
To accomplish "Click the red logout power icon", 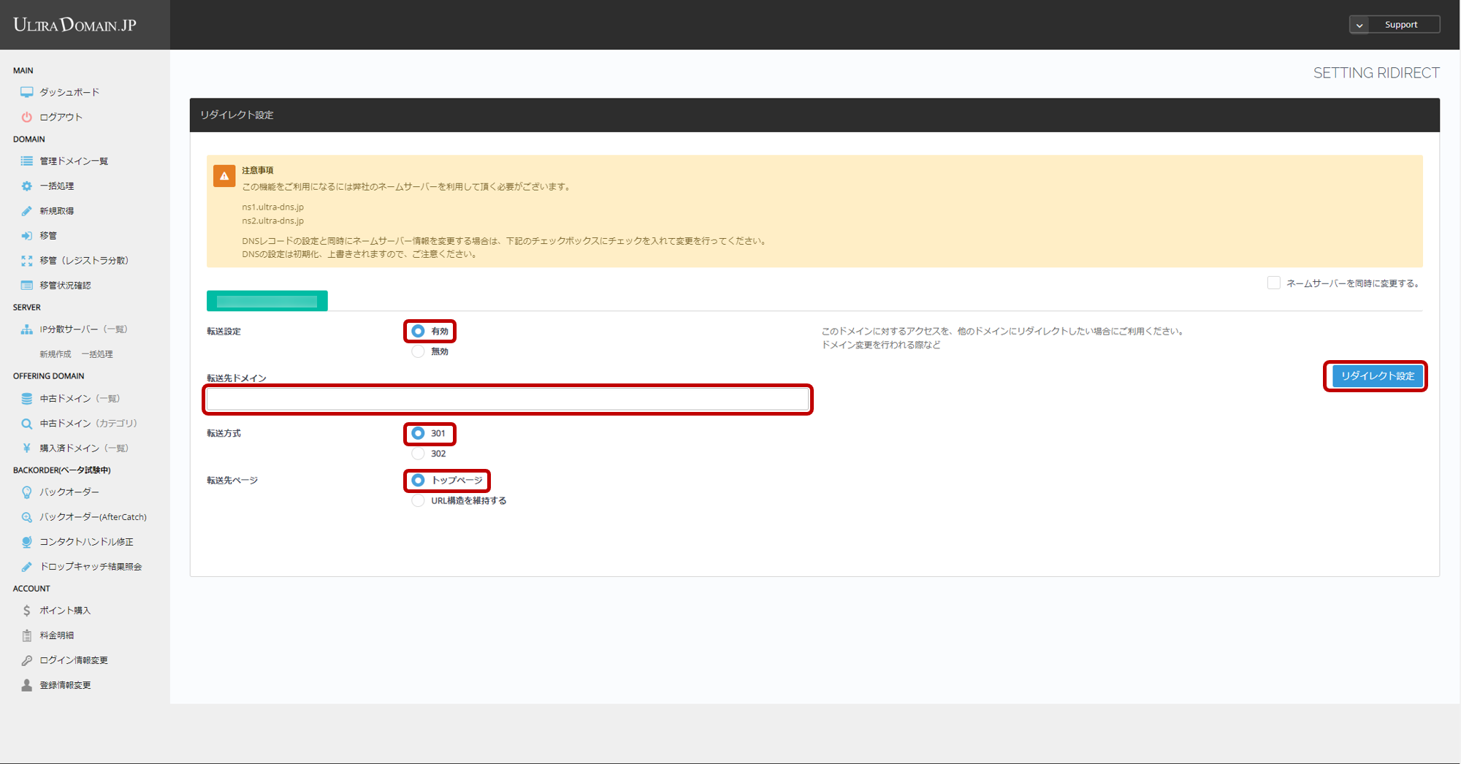I will click(x=27, y=117).
